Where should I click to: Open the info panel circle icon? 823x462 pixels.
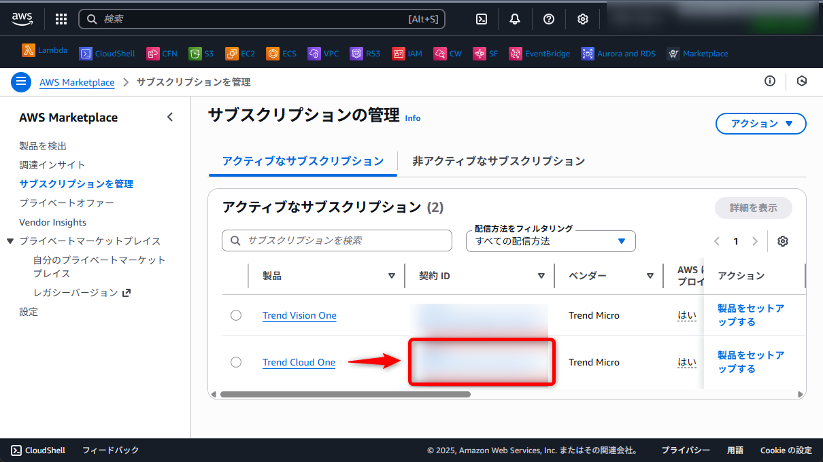770,82
